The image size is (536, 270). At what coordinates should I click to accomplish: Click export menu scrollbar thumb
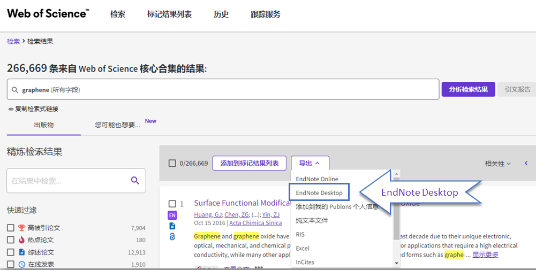click(397, 208)
